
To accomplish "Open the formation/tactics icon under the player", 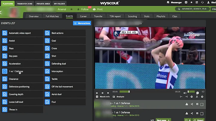I will [x=197, y=97].
